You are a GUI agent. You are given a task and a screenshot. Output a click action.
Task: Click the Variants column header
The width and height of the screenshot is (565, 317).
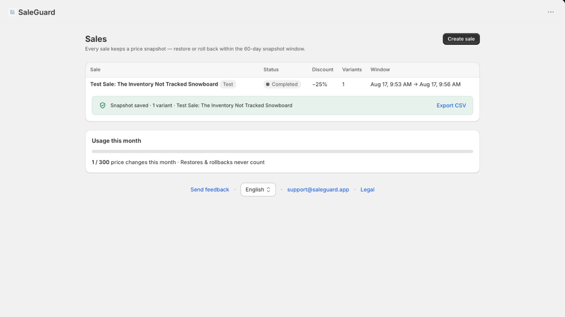coord(352,70)
